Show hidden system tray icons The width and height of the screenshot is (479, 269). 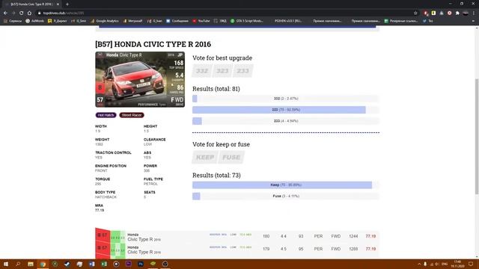pyautogui.click(x=419, y=264)
